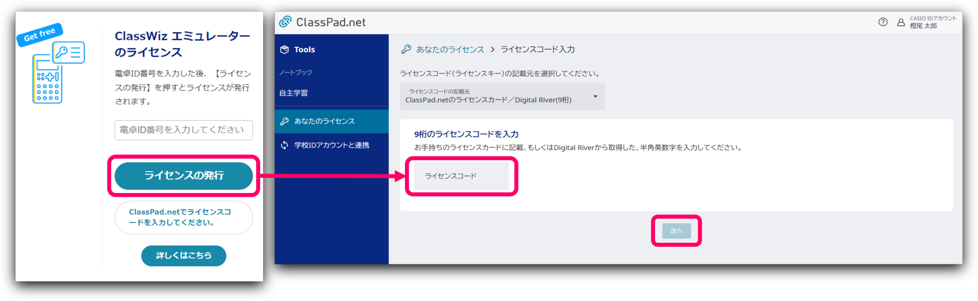Click the 詳しくはこちら button
The image size is (978, 301).
[x=183, y=256]
